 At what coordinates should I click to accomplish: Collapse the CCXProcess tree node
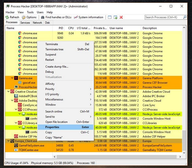(x=16, y=109)
